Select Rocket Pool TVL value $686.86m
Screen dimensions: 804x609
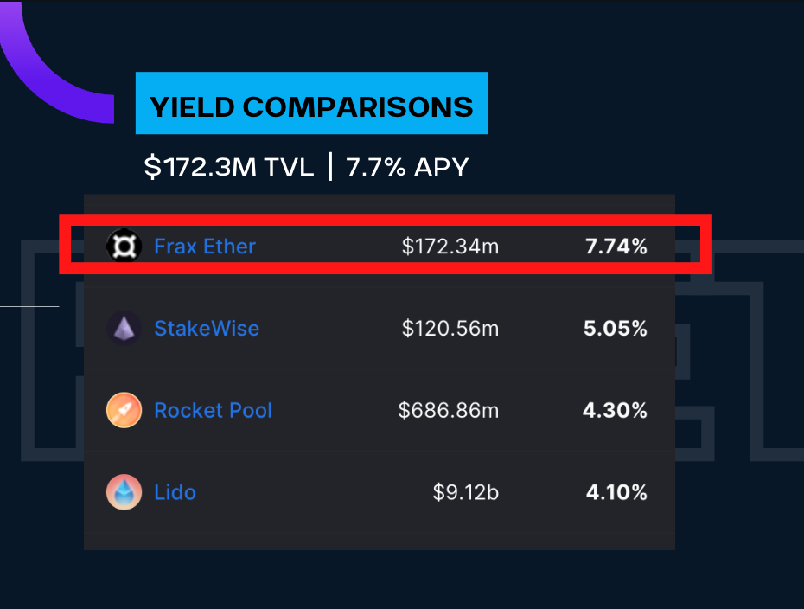[448, 410]
